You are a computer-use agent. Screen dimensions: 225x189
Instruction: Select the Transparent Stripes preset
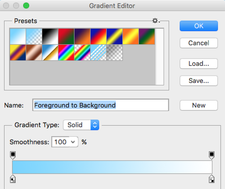coord(99,53)
